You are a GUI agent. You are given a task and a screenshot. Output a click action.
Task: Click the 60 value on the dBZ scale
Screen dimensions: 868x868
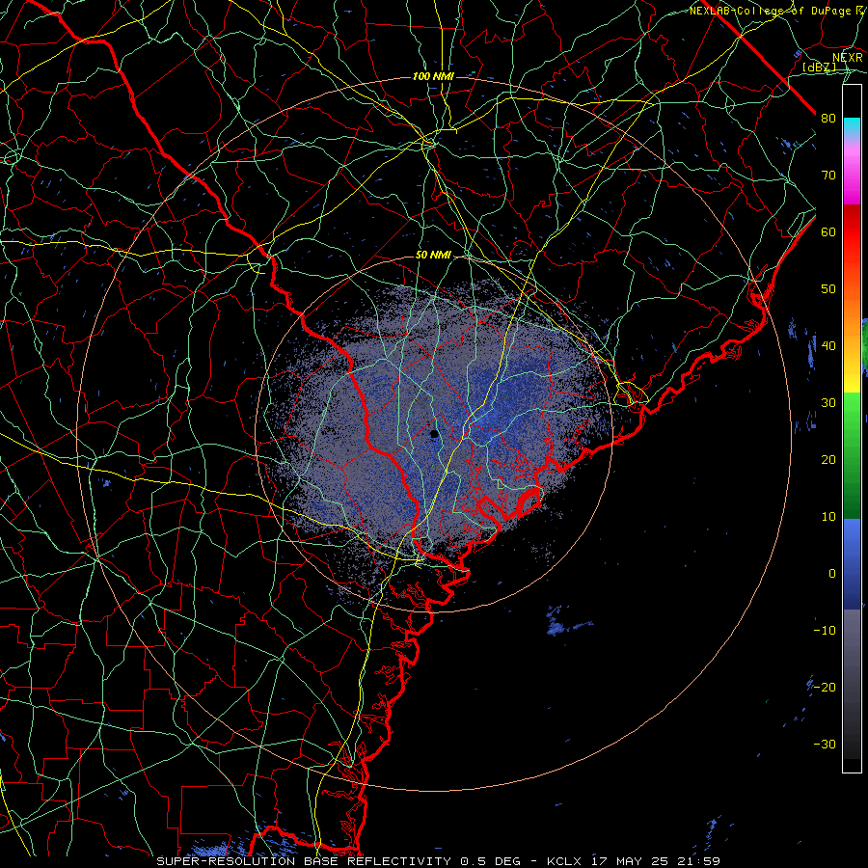click(x=828, y=231)
